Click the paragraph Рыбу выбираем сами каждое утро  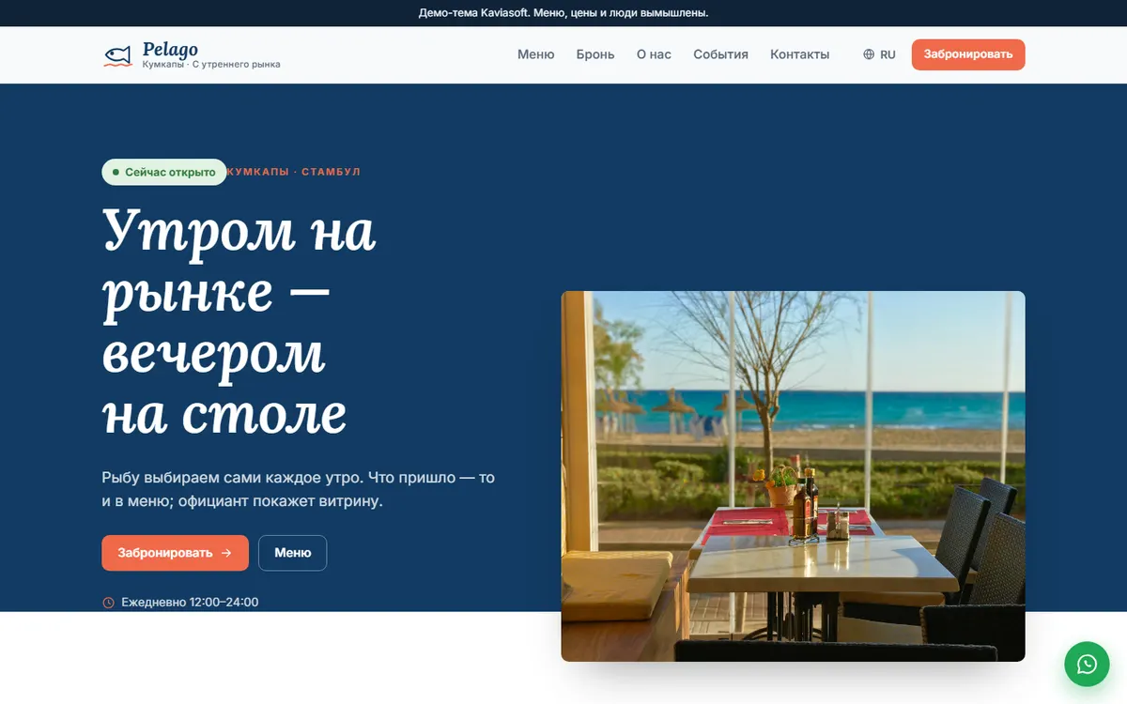(298, 489)
